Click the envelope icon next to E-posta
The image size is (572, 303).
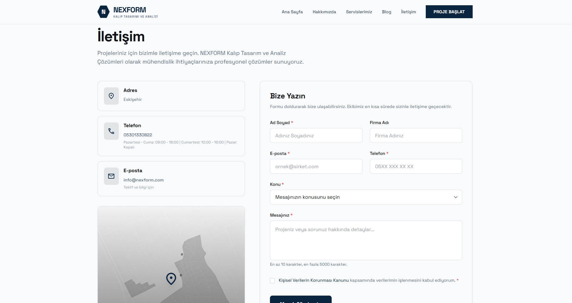click(x=111, y=176)
